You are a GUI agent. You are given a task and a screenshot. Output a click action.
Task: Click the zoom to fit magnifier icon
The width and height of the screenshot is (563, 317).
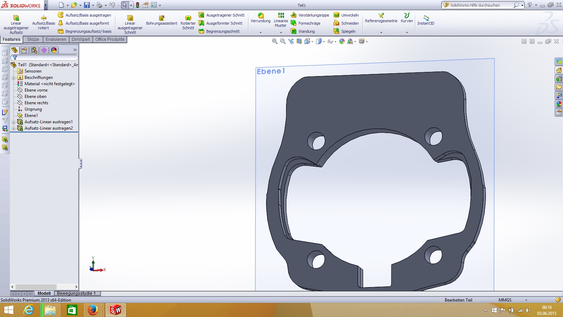[x=274, y=42]
